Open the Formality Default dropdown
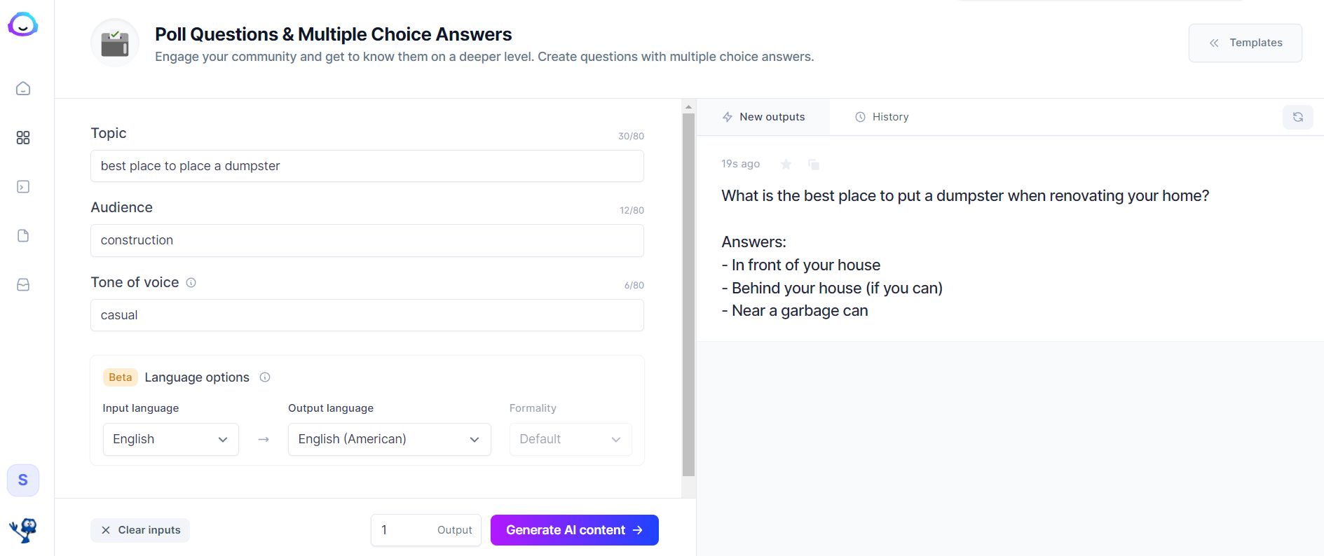 (571, 439)
